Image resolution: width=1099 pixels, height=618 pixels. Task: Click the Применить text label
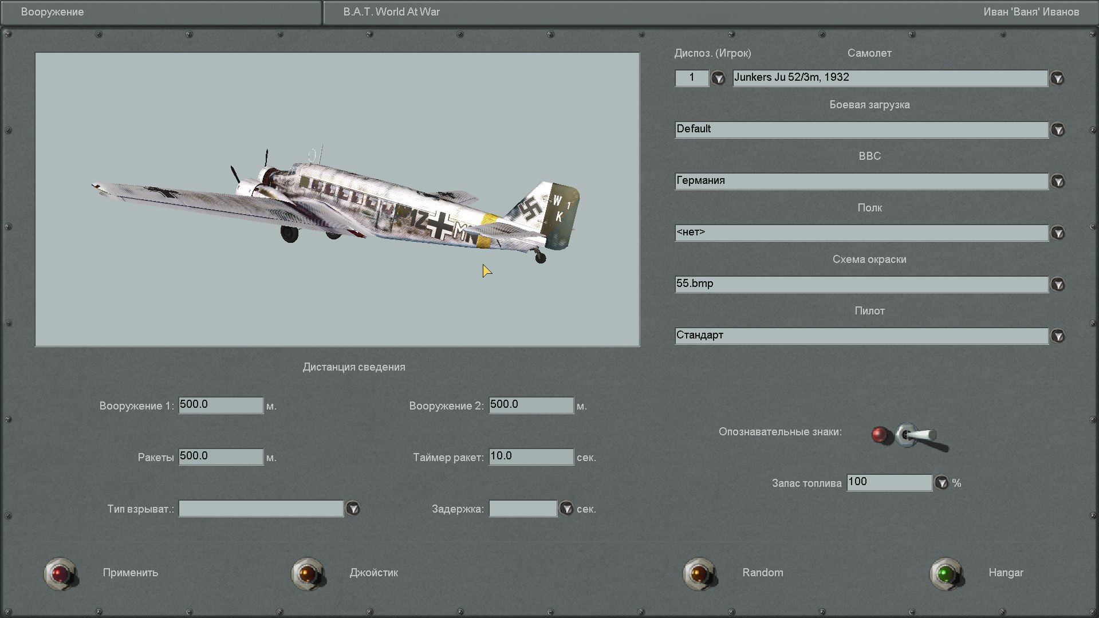[131, 573]
